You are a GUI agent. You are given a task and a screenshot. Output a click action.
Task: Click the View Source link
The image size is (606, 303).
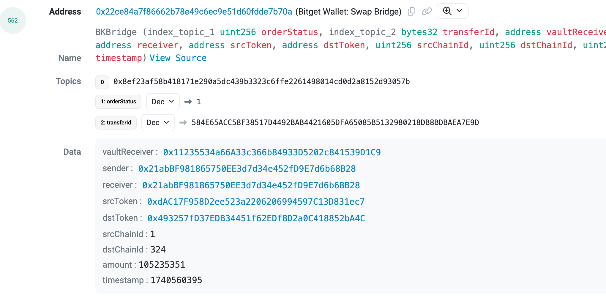(178, 58)
